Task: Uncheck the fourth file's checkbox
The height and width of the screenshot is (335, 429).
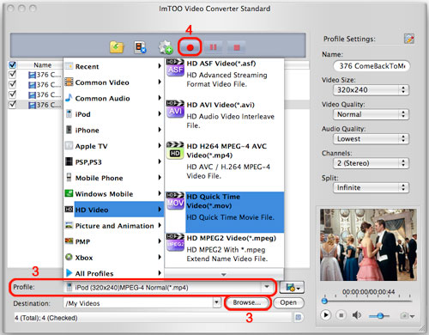Action: click(x=13, y=104)
